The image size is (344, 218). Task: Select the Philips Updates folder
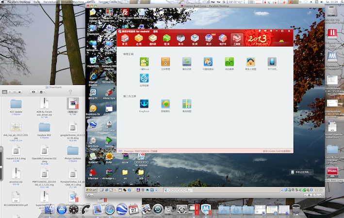coord(73,153)
